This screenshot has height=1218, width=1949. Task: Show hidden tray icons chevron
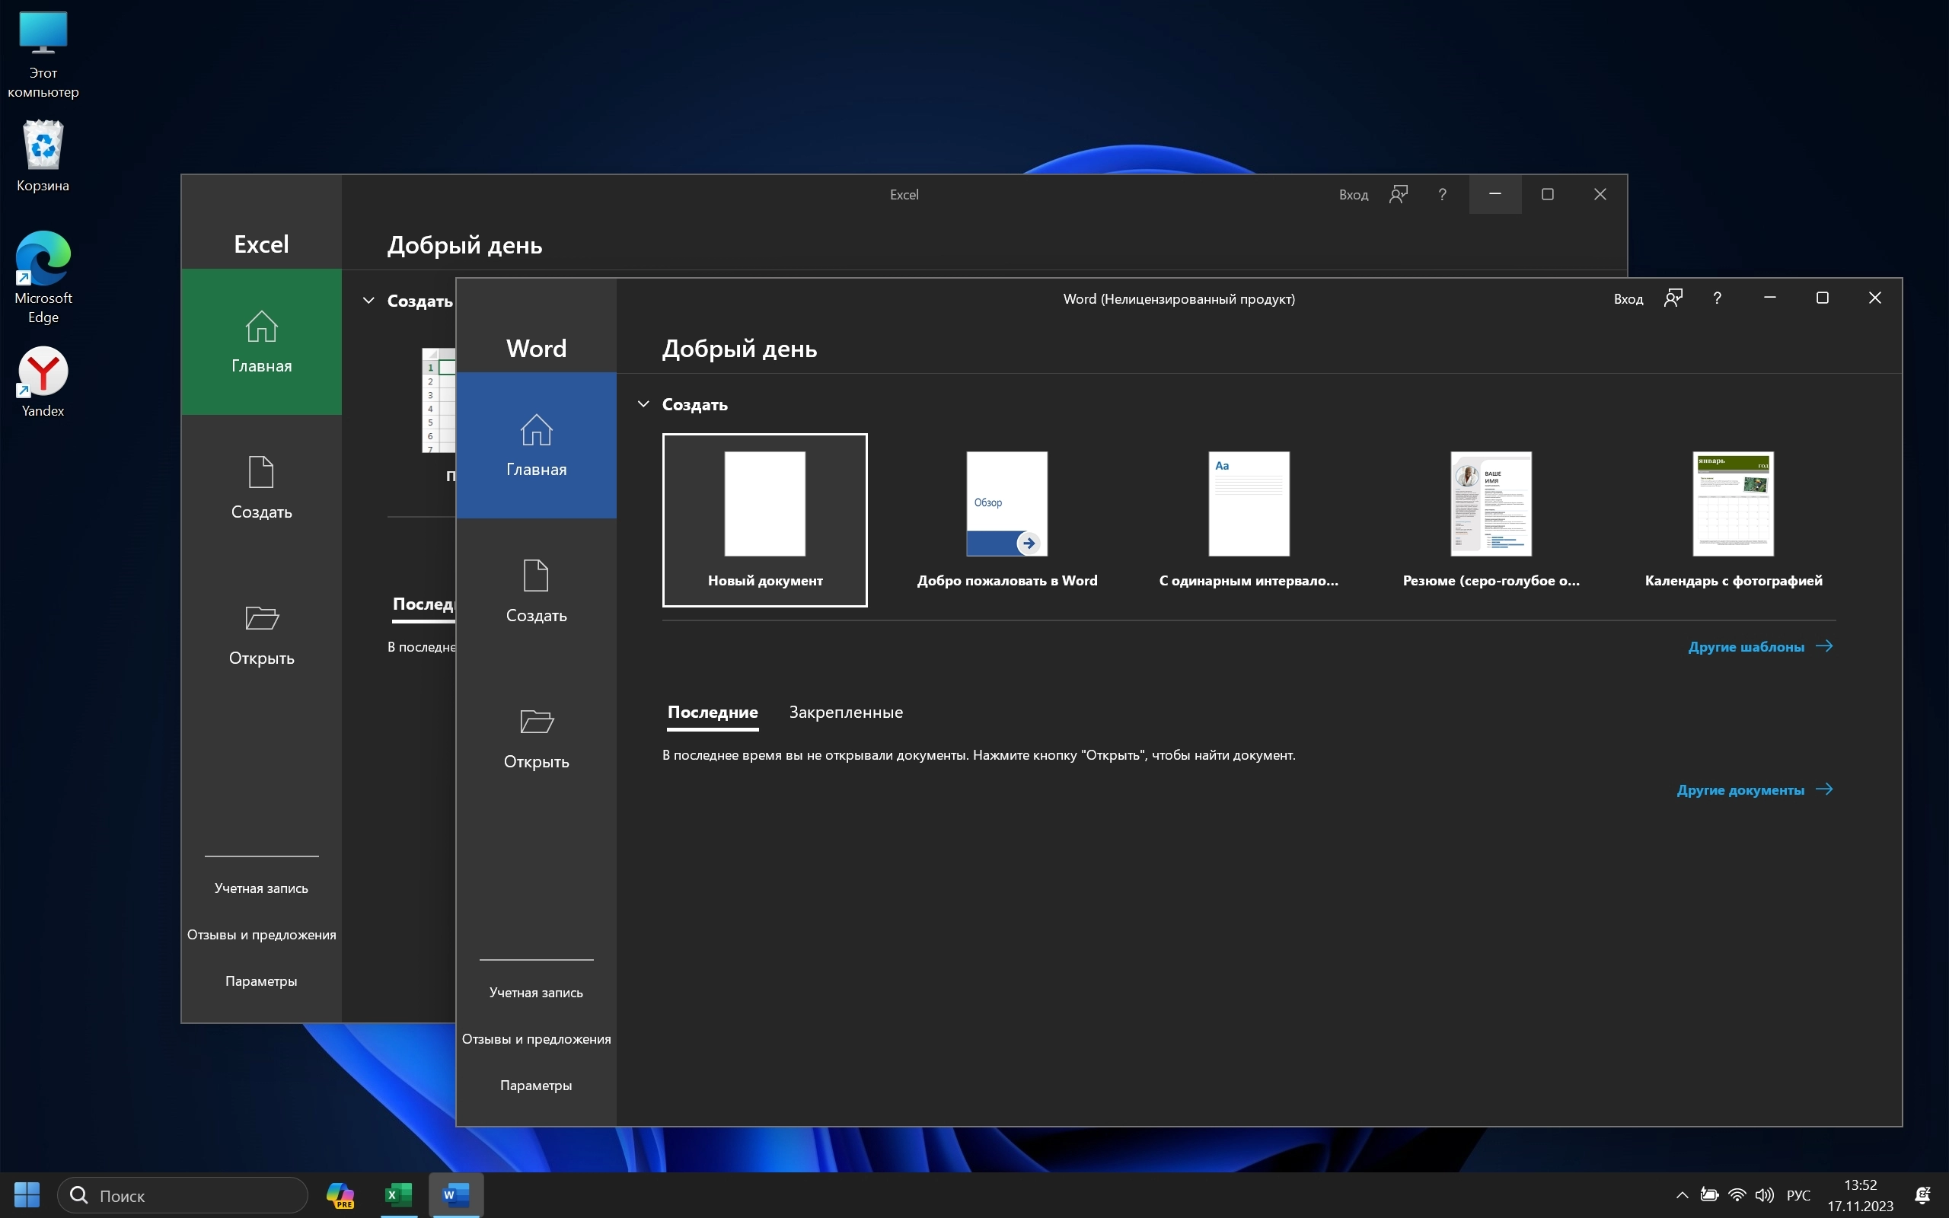[1682, 1194]
